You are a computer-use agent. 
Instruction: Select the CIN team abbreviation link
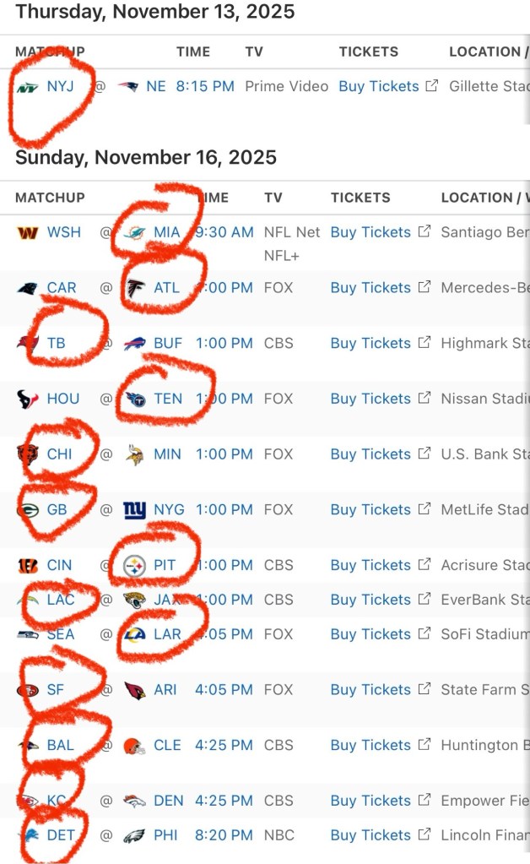point(59,565)
